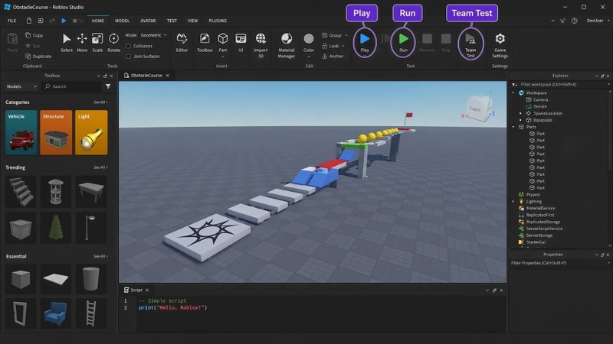Select the stairs model thumbnail in Trending
This screenshot has width=613, height=344.
point(21,191)
